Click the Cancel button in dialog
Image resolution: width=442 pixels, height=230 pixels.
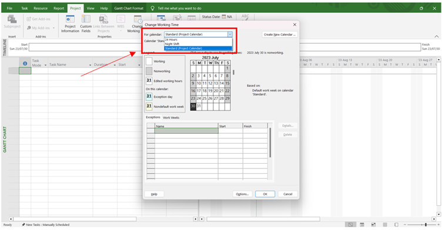tap(288, 194)
